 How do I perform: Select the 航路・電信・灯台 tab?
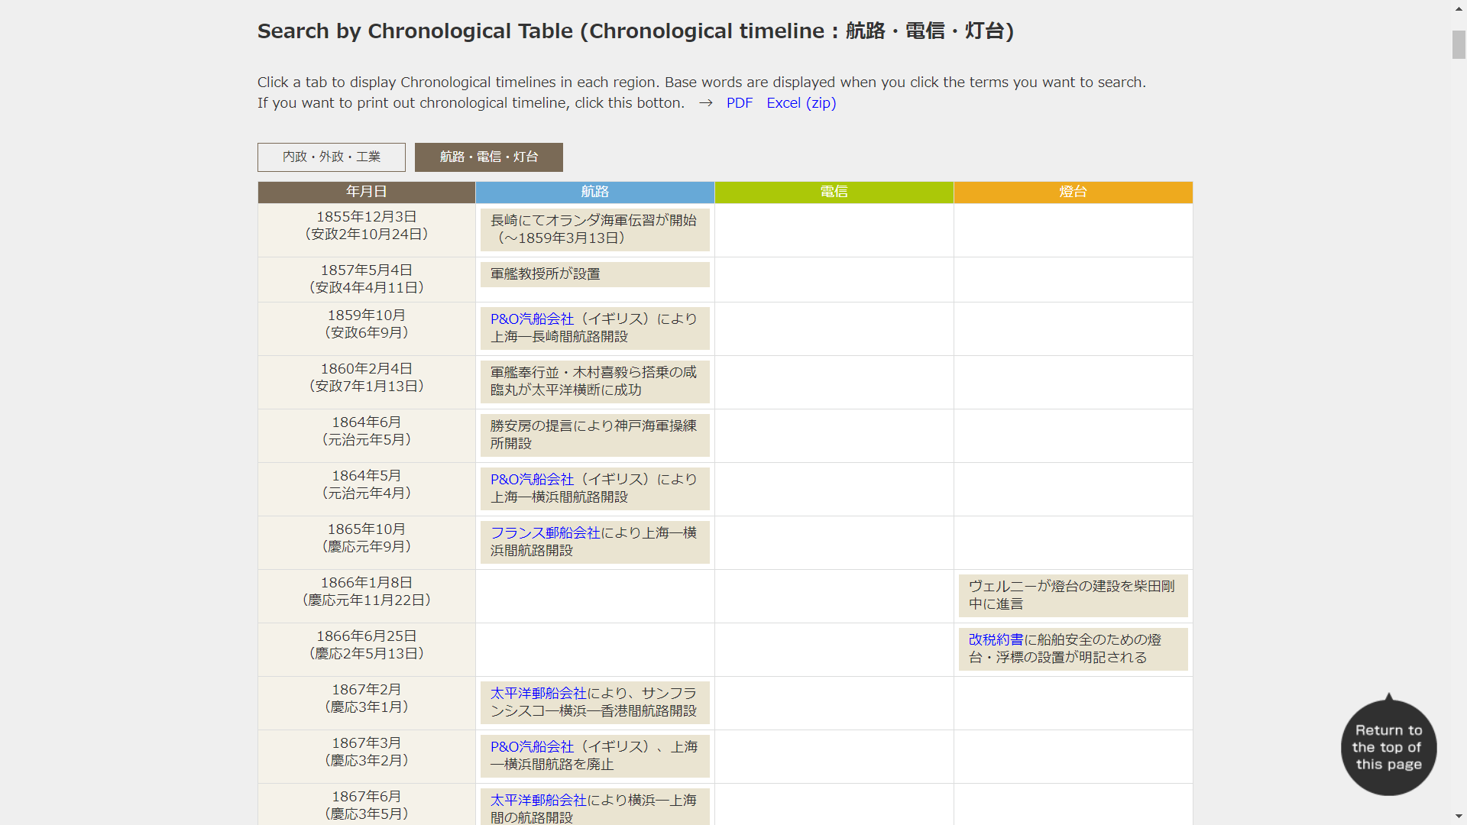pyautogui.click(x=489, y=157)
